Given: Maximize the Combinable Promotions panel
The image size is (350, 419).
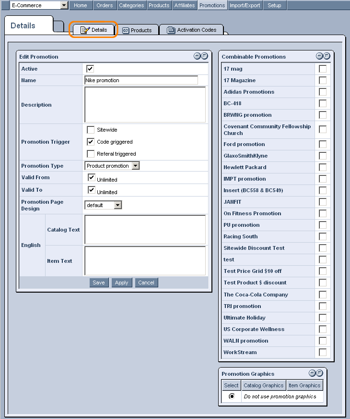Looking at the screenshot, I should 327,56.
